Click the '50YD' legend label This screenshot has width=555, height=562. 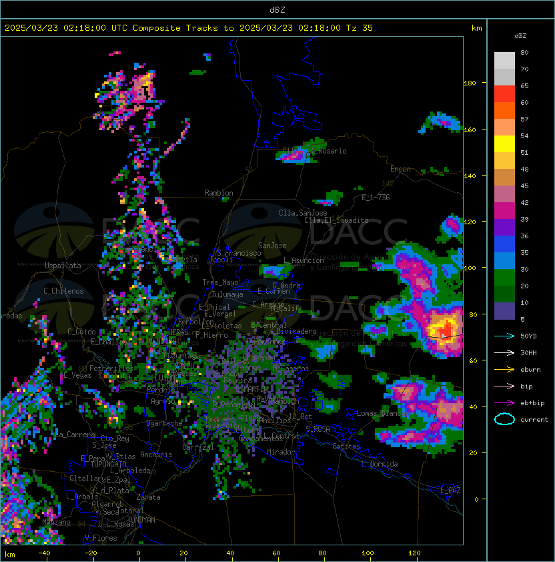(528, 336)
